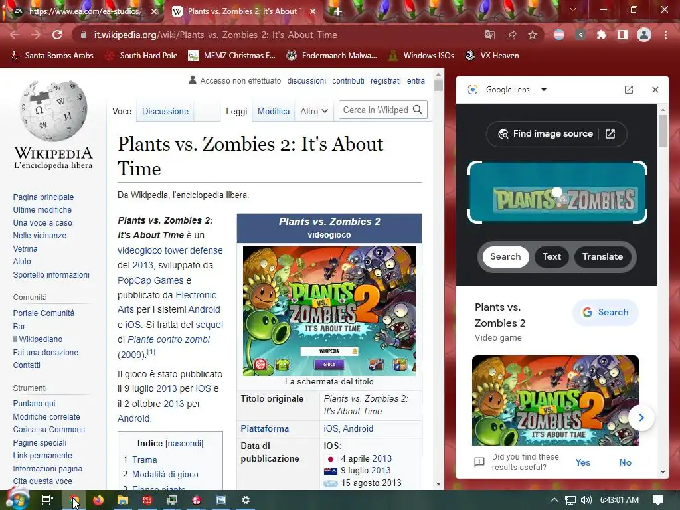
Task: Close the ea.com tab
Action: point(154,11)
